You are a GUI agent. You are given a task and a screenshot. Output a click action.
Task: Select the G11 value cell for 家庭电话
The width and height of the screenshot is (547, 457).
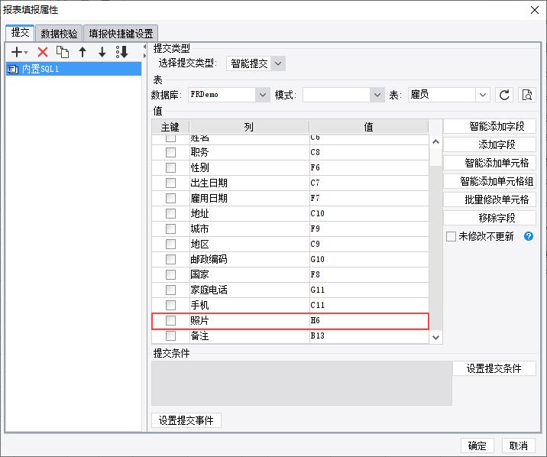point(369,290)
